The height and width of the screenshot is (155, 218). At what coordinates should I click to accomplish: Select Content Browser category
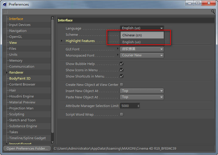(x=22, y=84)
